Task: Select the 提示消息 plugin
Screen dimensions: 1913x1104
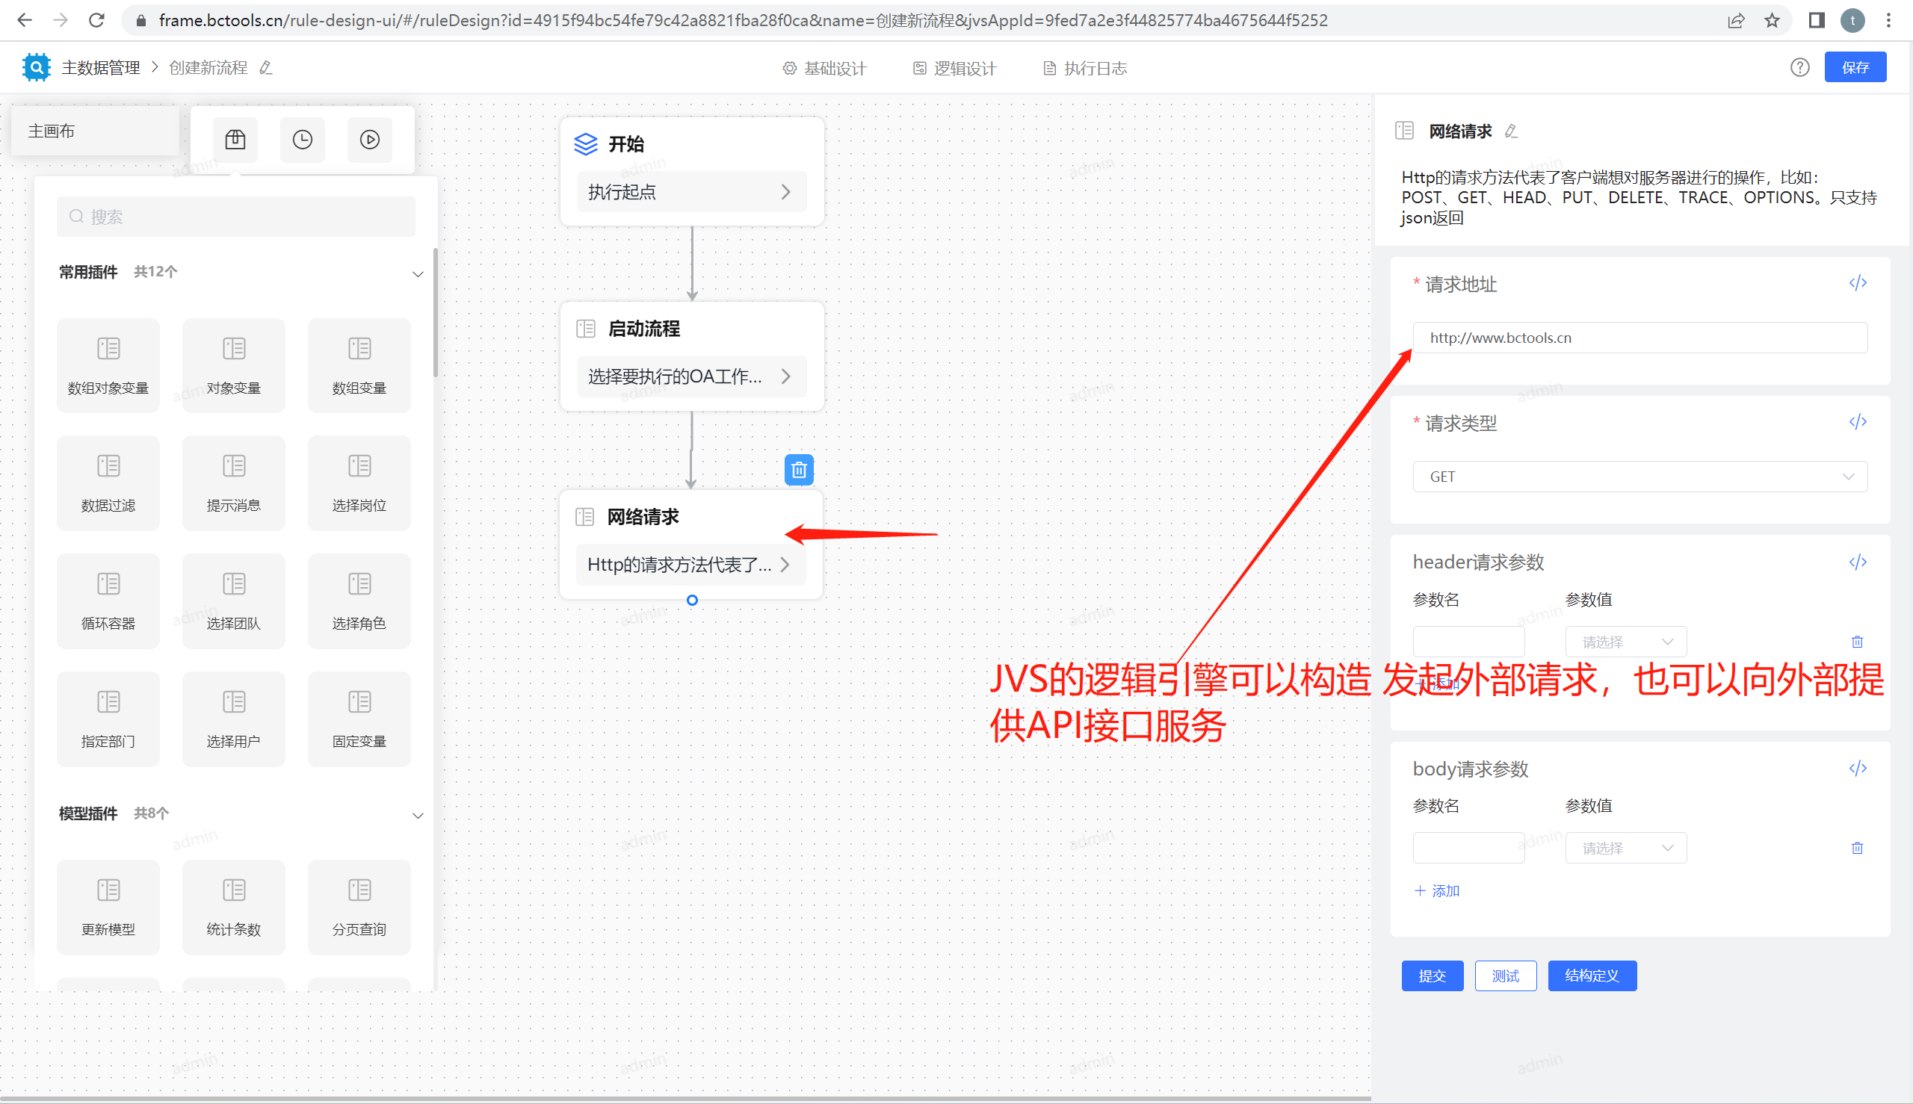Action: 234,484
